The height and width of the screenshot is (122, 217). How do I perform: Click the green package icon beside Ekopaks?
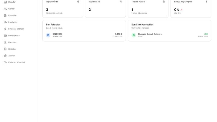click(134, 35)
